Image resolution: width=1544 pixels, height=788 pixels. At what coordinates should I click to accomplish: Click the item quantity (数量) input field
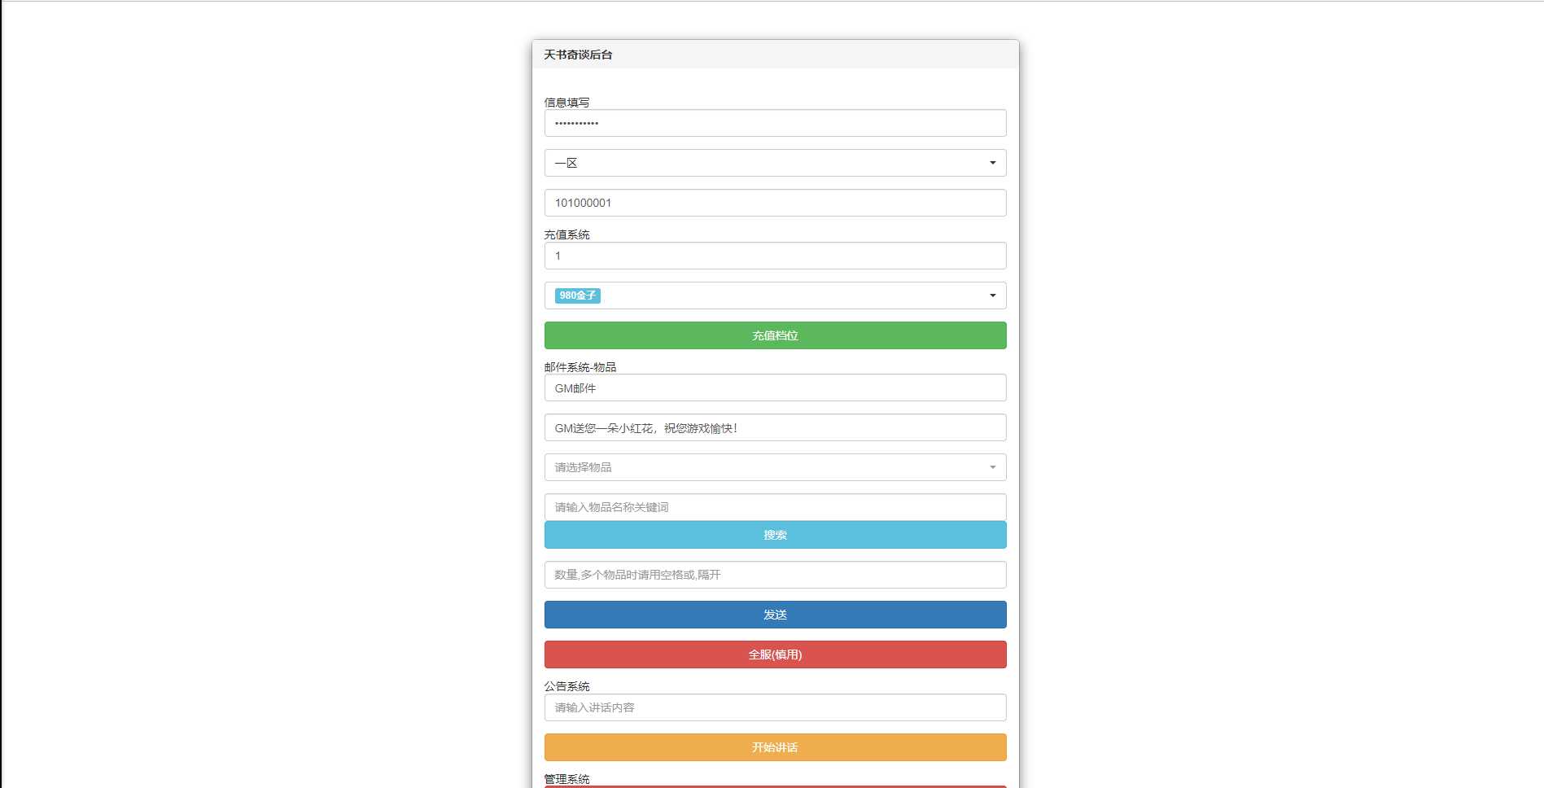[x=775, y=575]
